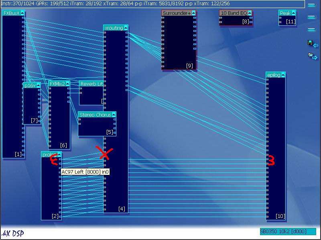Click the [4] label on xrouting
Screen dimensions: 321x240
(x=122, y=209)
